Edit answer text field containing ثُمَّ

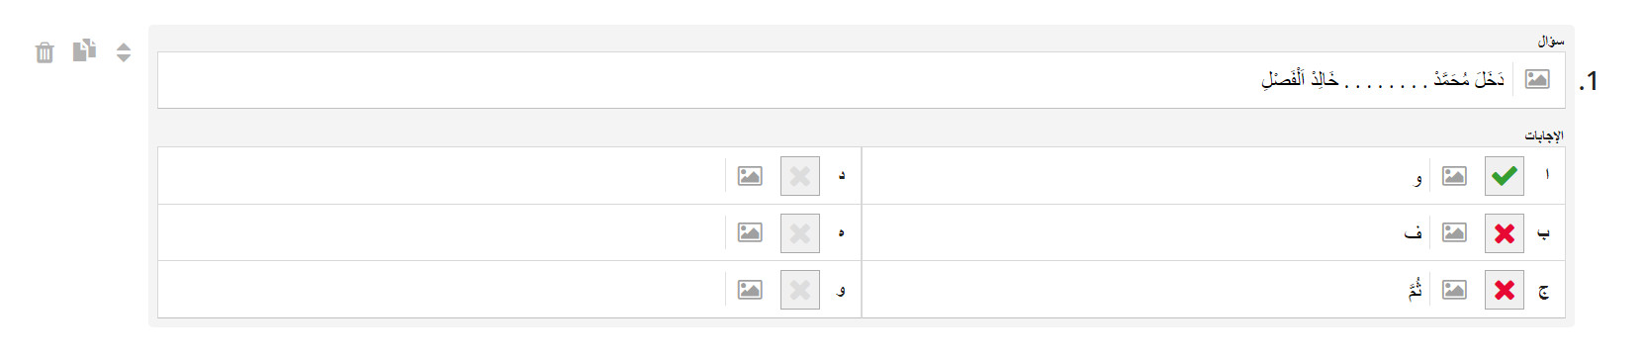(x=1145, y=290)
